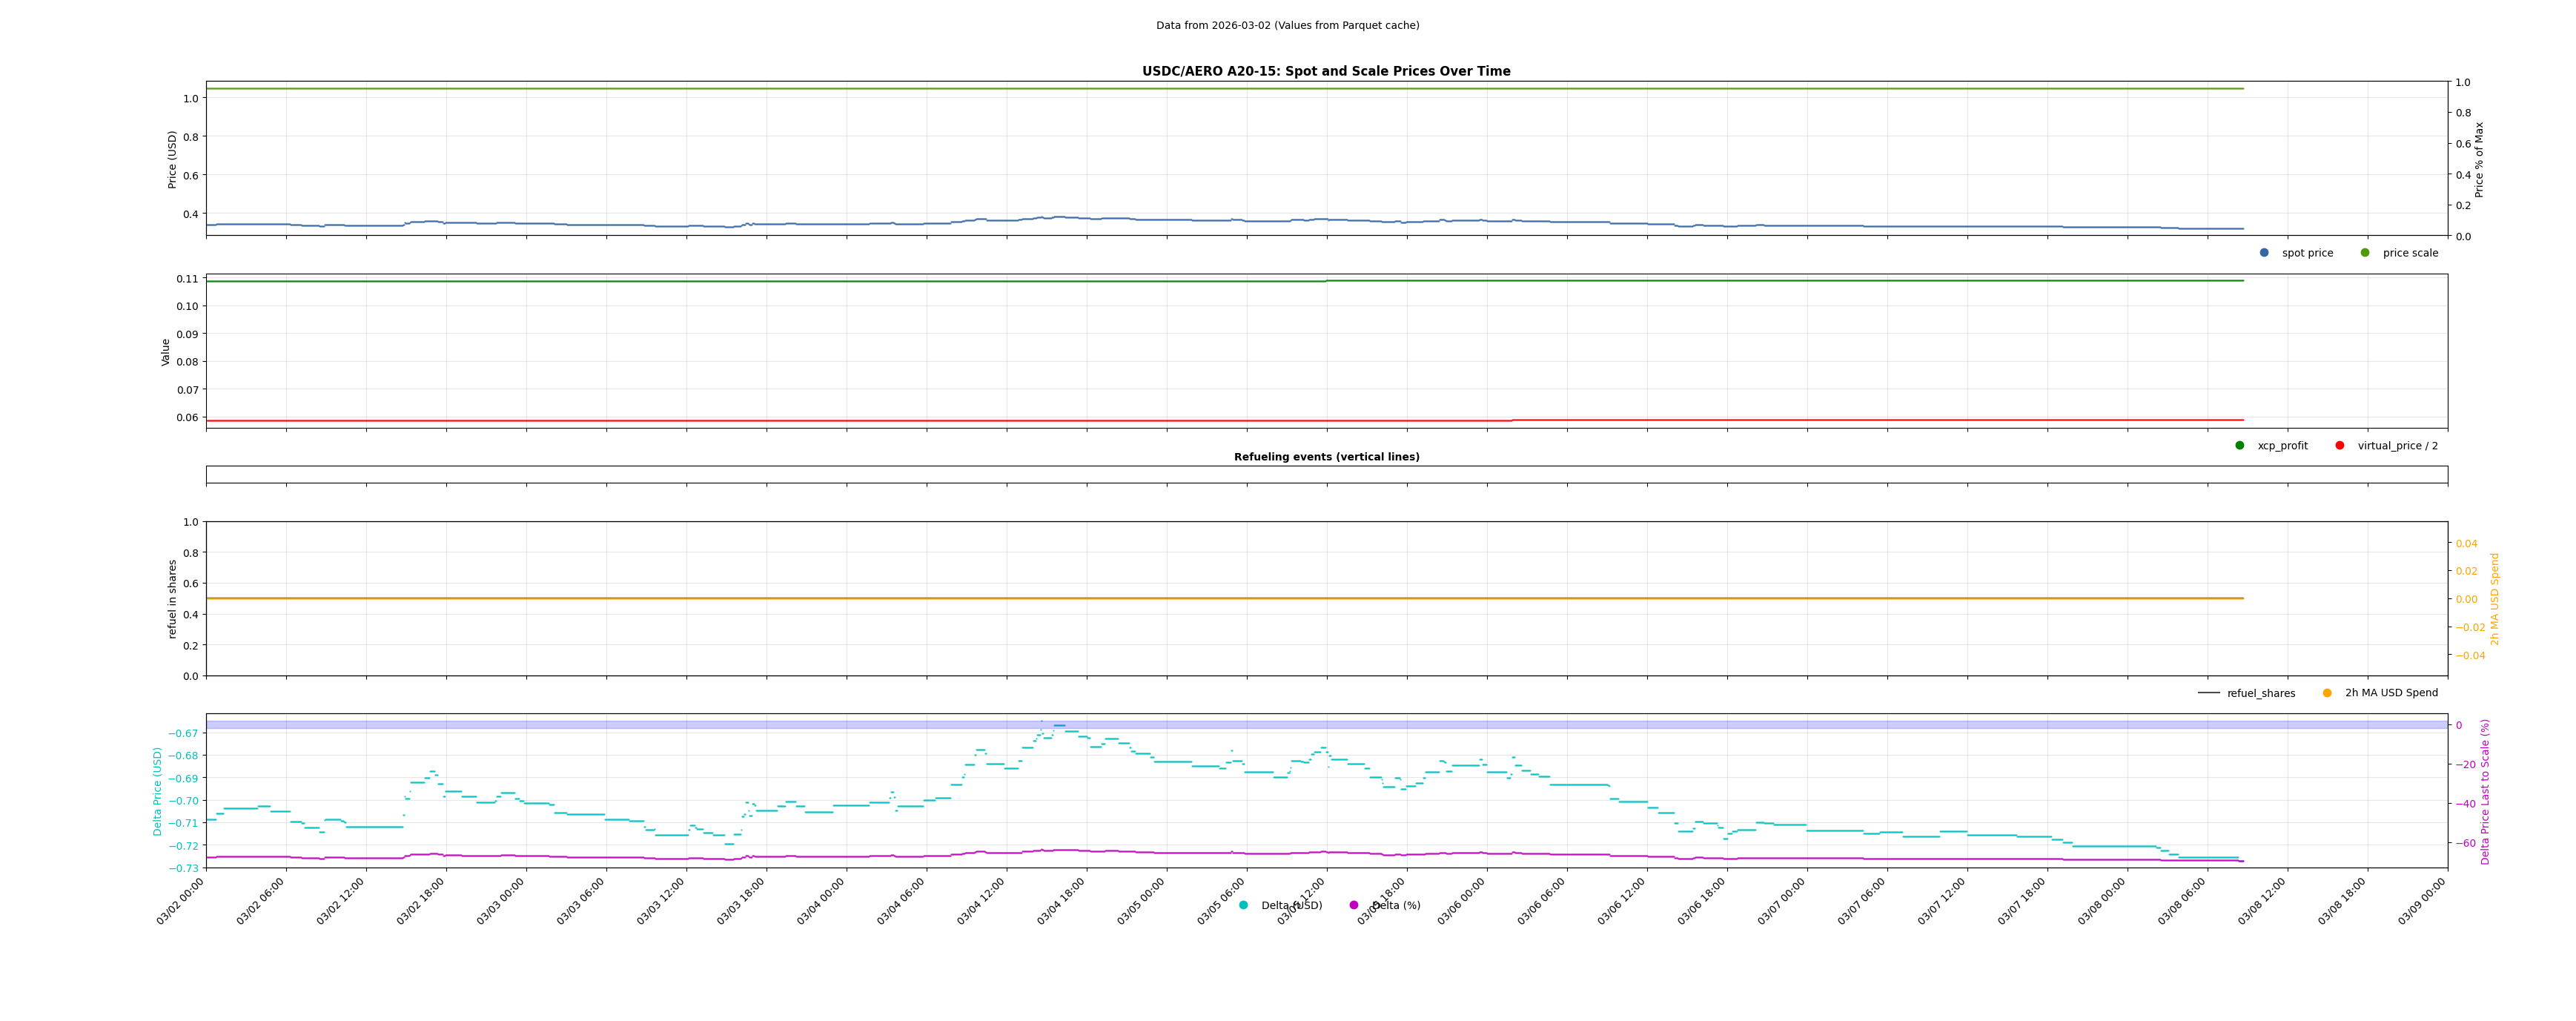Click the green xcp_profit legend dot
Viewport: 2576px width, 1021px height.
click(2240, 446)
